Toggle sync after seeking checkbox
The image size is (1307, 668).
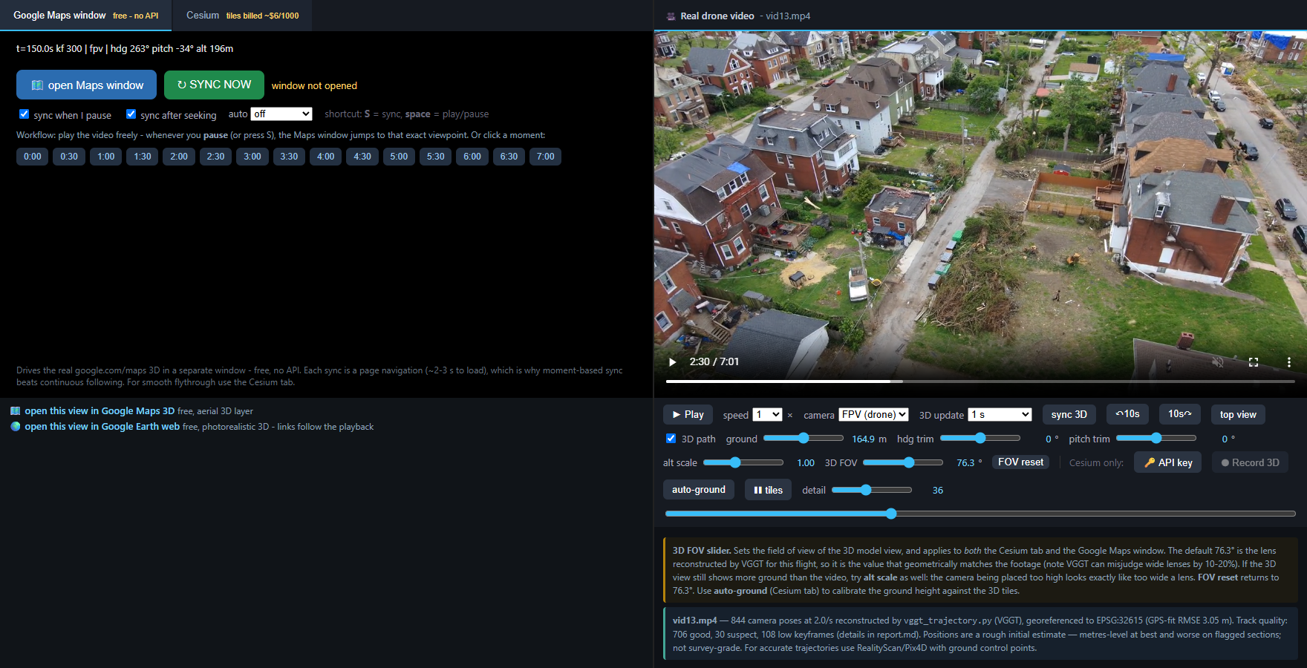(131, 114)
